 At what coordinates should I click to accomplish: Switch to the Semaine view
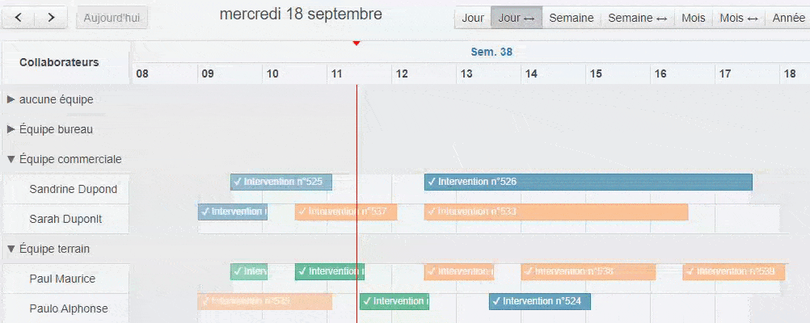(572, 18)
